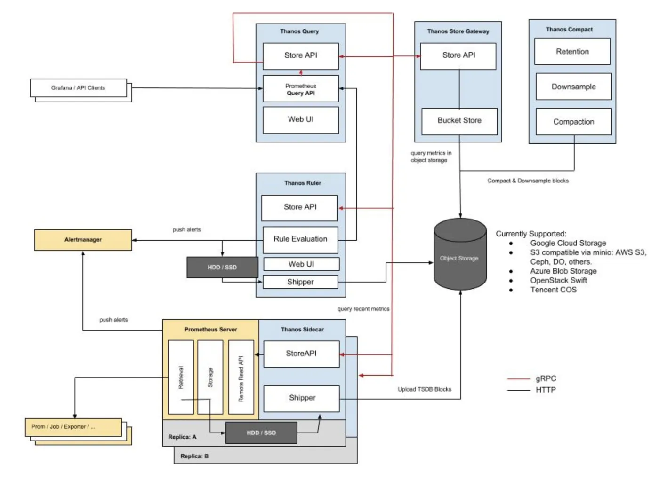Click the 'Replica: B' label
659x488 pixels.
(194, 457)
